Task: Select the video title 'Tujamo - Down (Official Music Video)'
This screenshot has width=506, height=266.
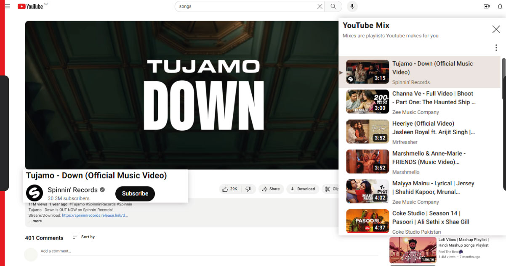Action: pos(96,176)
